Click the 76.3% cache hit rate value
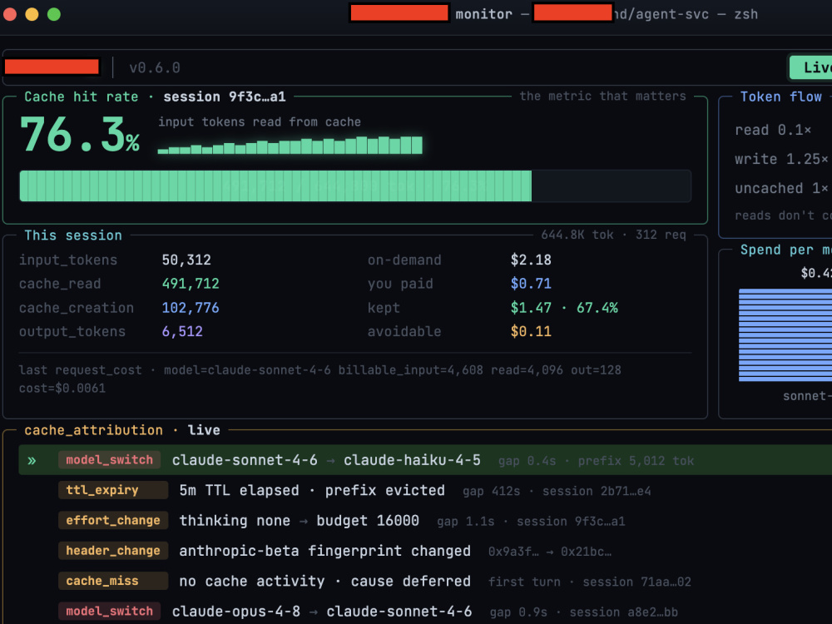 [x=80, y=135]
